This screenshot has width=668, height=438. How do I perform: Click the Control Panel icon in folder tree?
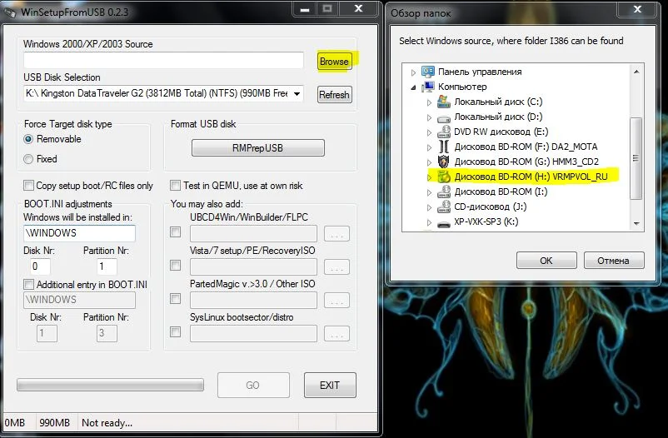tap(428, 72)
